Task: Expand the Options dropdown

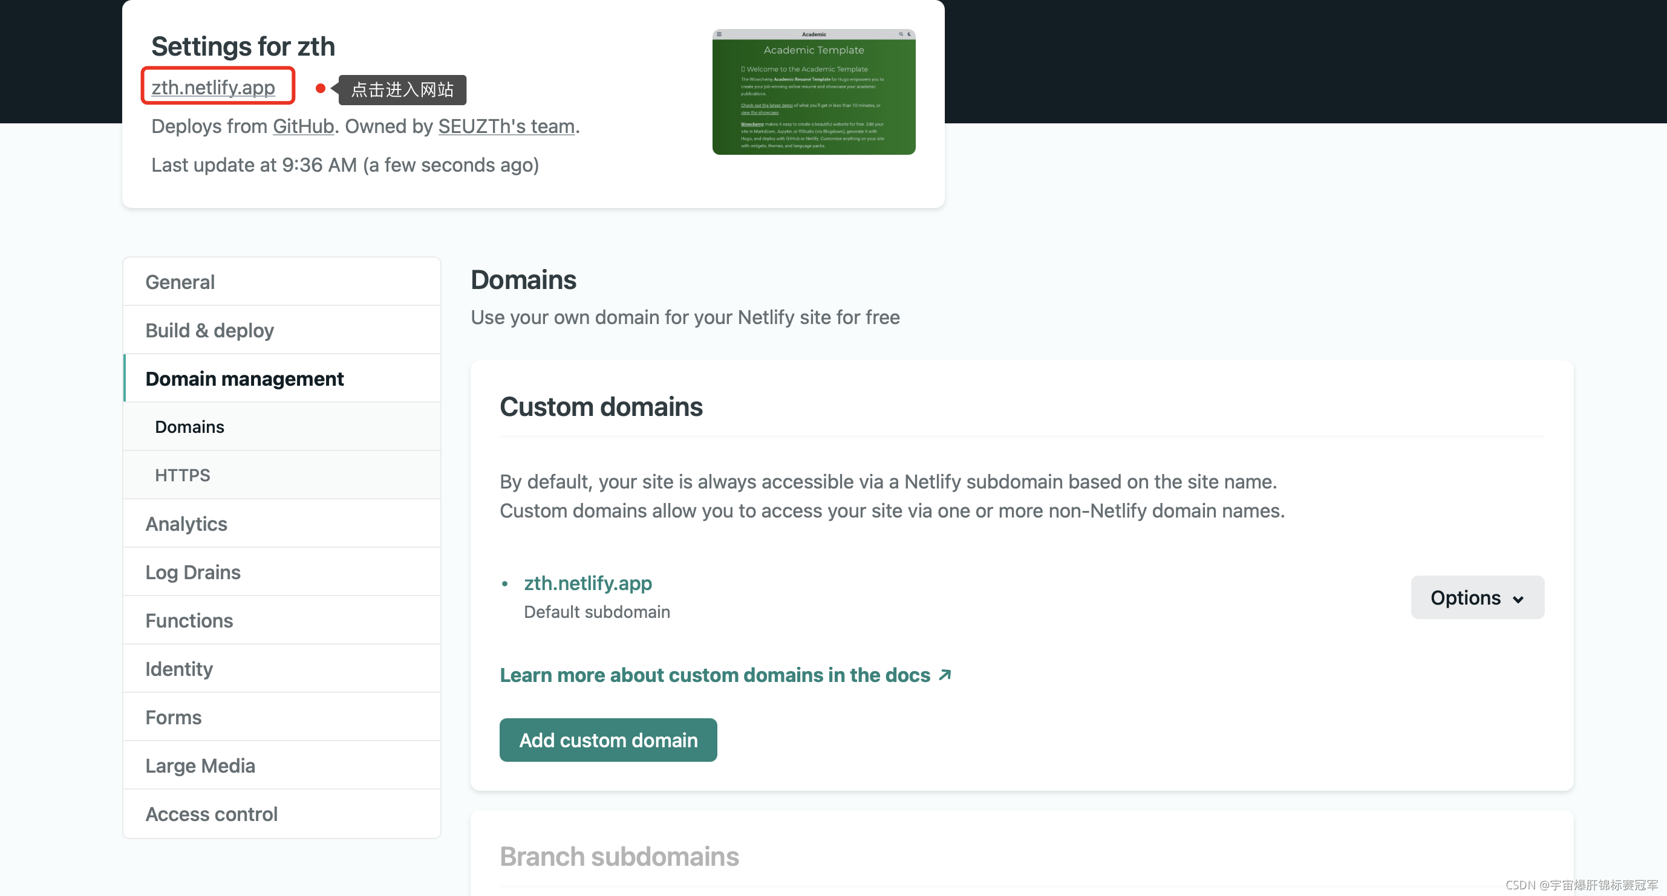Action: tap(1476, 598)
